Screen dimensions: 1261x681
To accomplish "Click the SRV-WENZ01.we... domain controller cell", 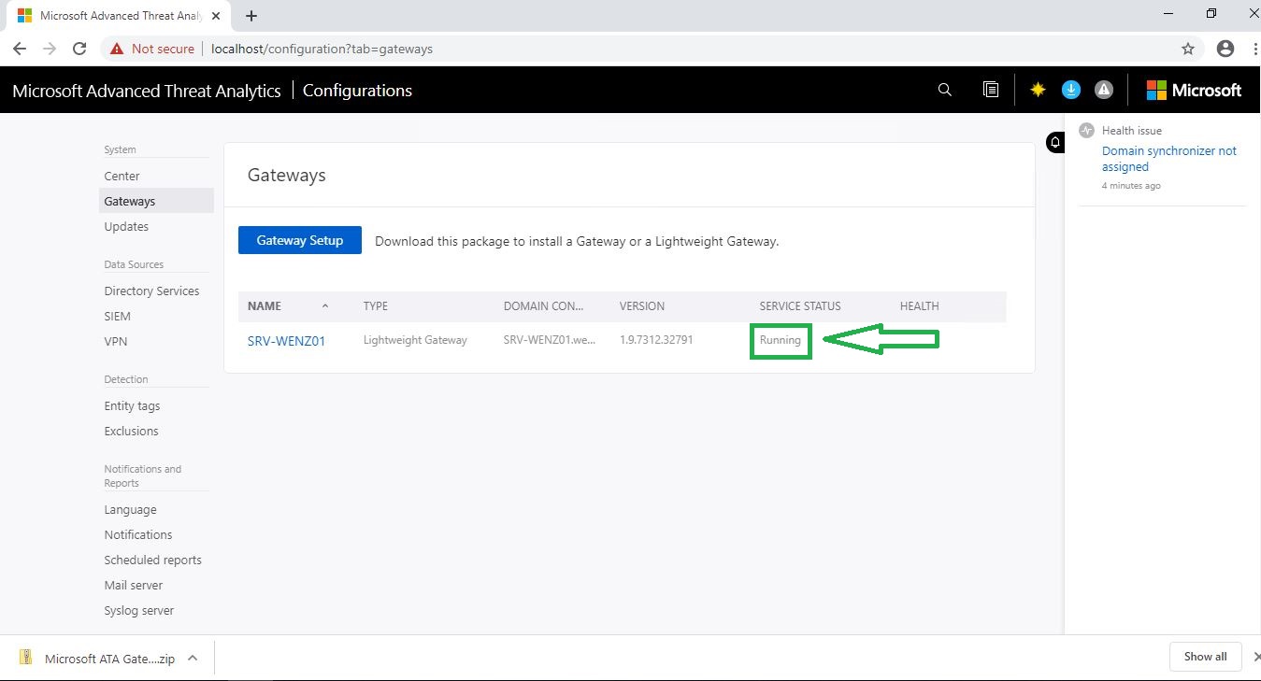I will point(550,340).
